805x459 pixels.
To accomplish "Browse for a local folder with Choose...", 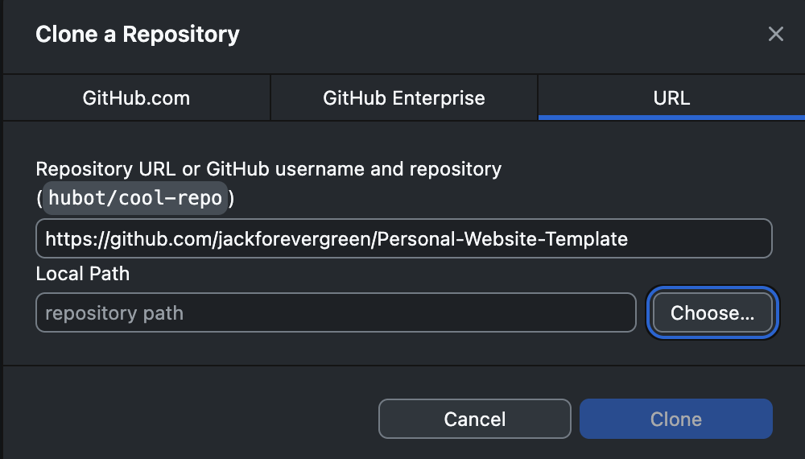I will [712, 312].
